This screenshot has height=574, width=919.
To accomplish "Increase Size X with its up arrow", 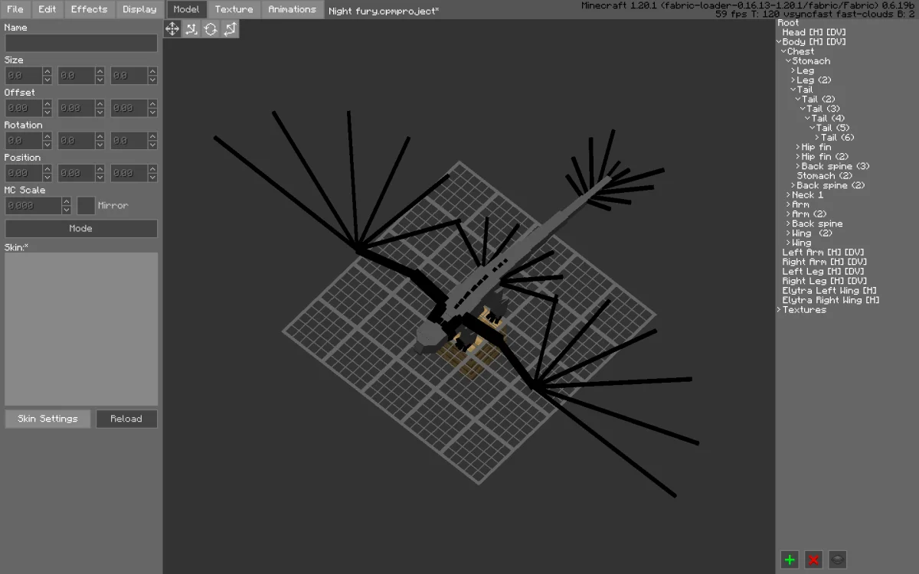I will tap(47, 71).
